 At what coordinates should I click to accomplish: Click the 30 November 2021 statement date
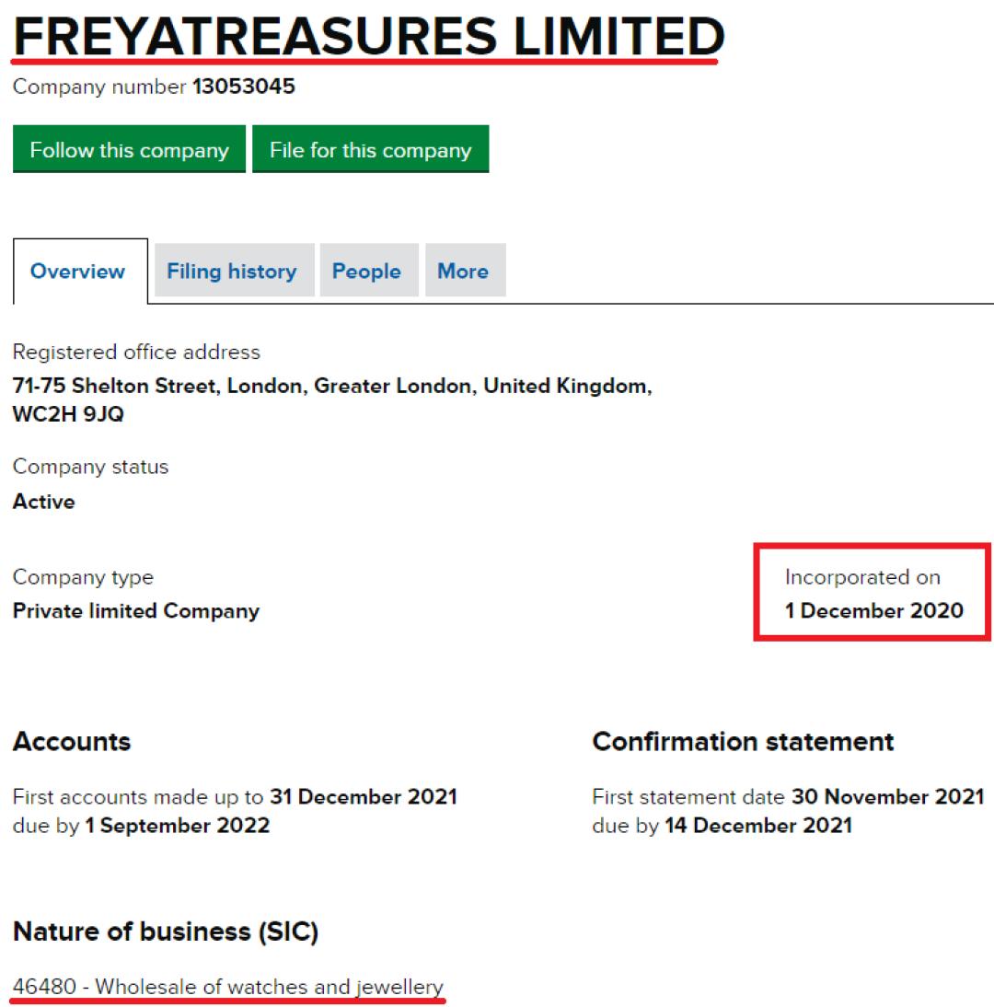coord(887,796)
